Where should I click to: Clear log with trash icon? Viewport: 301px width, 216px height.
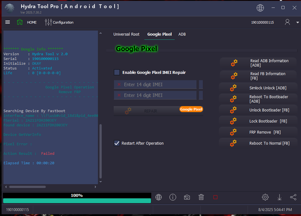pyautogui.click(x=201, y=197)
